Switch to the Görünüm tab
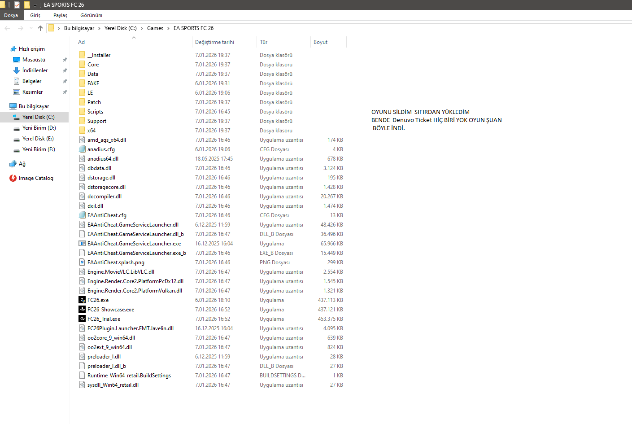 91,15
